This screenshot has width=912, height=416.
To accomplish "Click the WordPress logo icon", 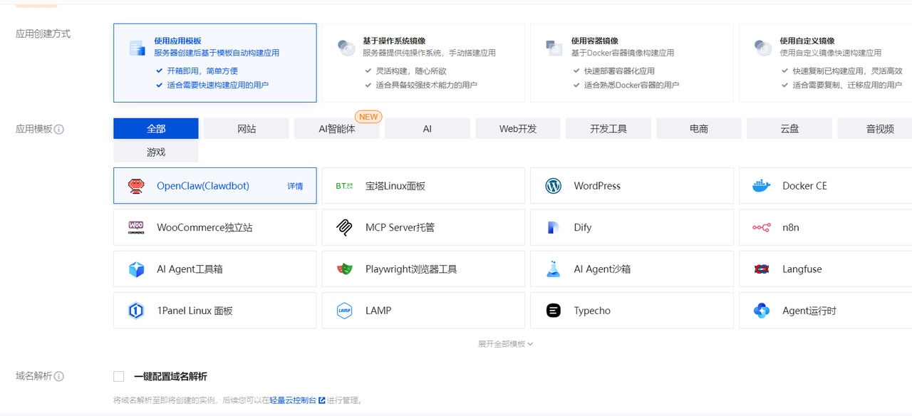I will 553,186.
